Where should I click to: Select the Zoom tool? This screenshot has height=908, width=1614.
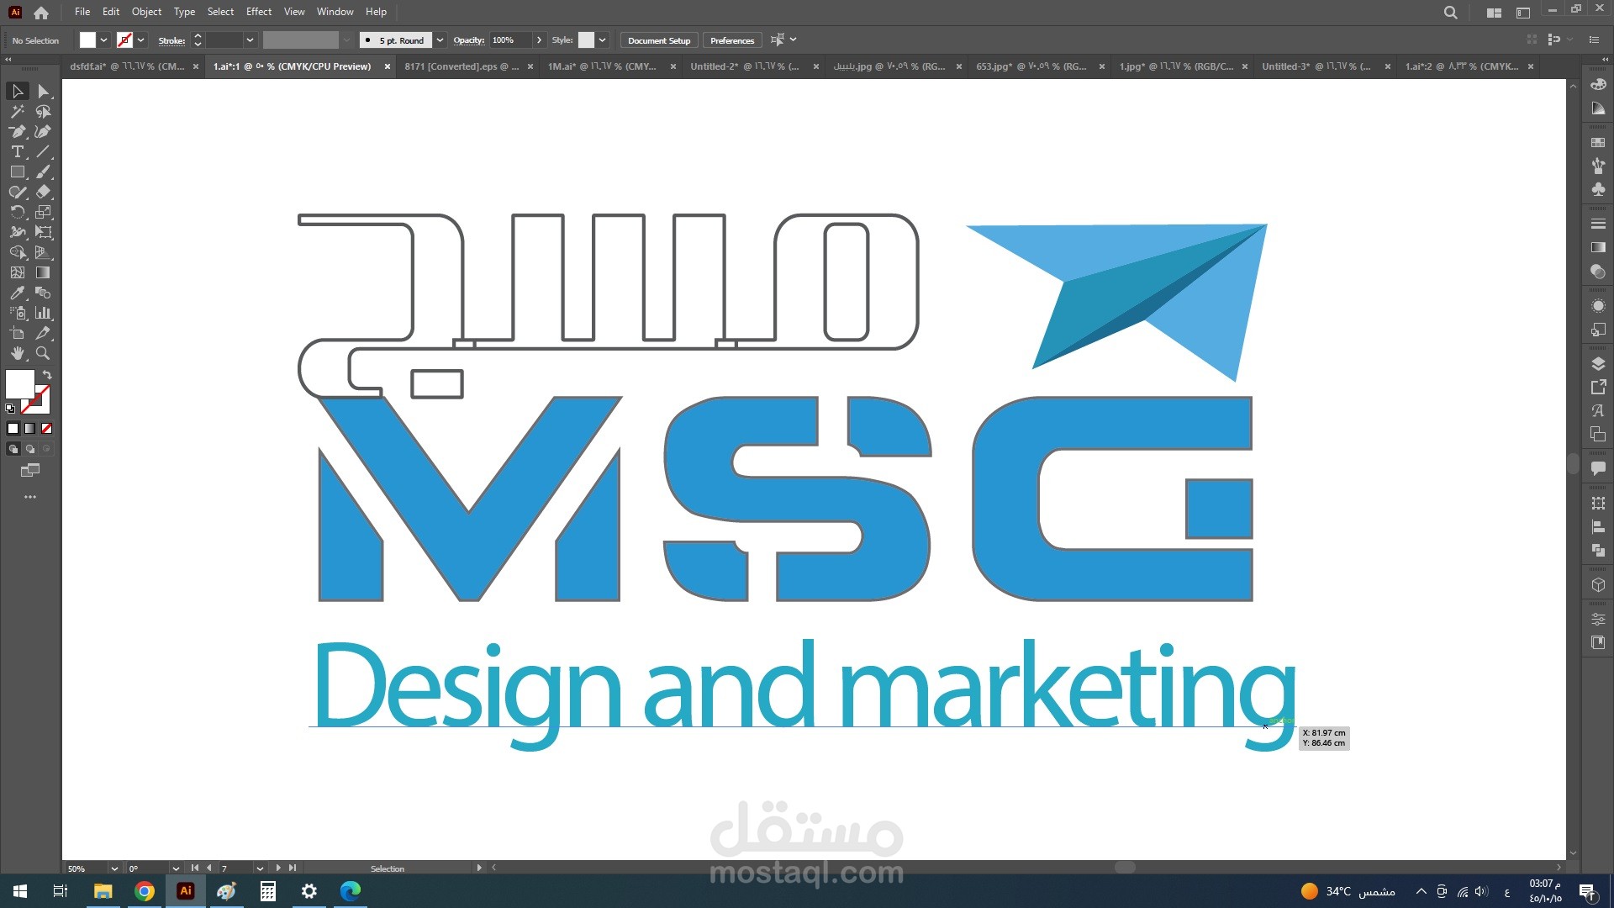click(43, 353)
